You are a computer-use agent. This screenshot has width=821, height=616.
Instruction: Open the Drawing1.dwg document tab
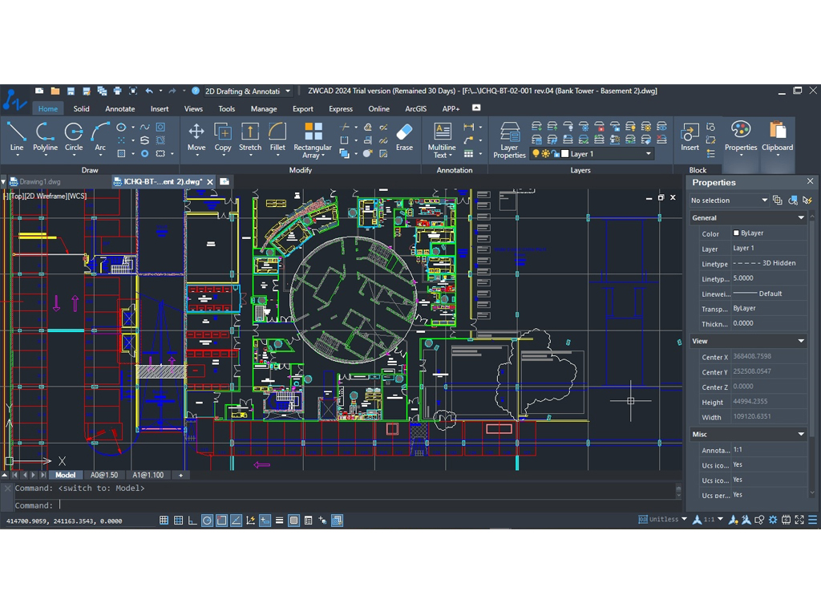coord(40,182)
